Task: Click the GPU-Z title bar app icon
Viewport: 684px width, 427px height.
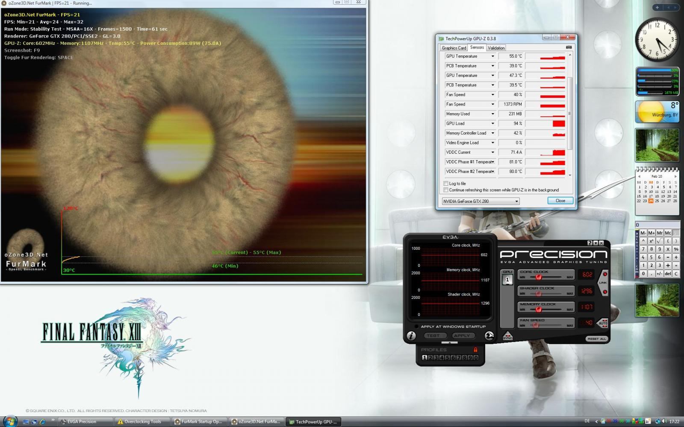Action: point(442,38)
